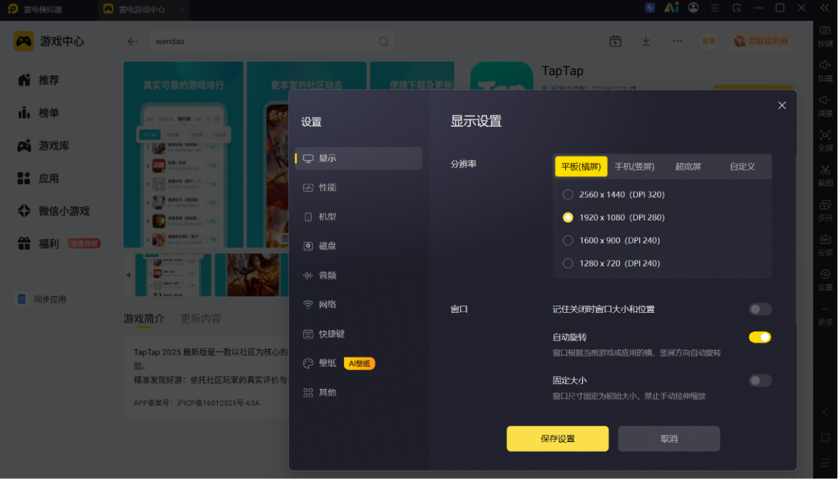Open the 壁纸 wallpaper settings category
Image resolution: width=838 pixels, height=479 pixels.
359,363
